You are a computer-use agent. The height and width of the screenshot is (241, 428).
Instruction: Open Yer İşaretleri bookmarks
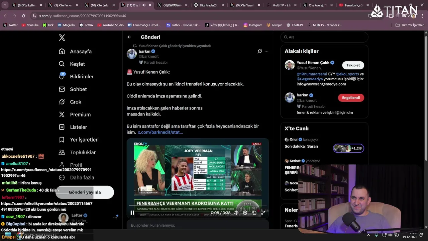[78, 140]
